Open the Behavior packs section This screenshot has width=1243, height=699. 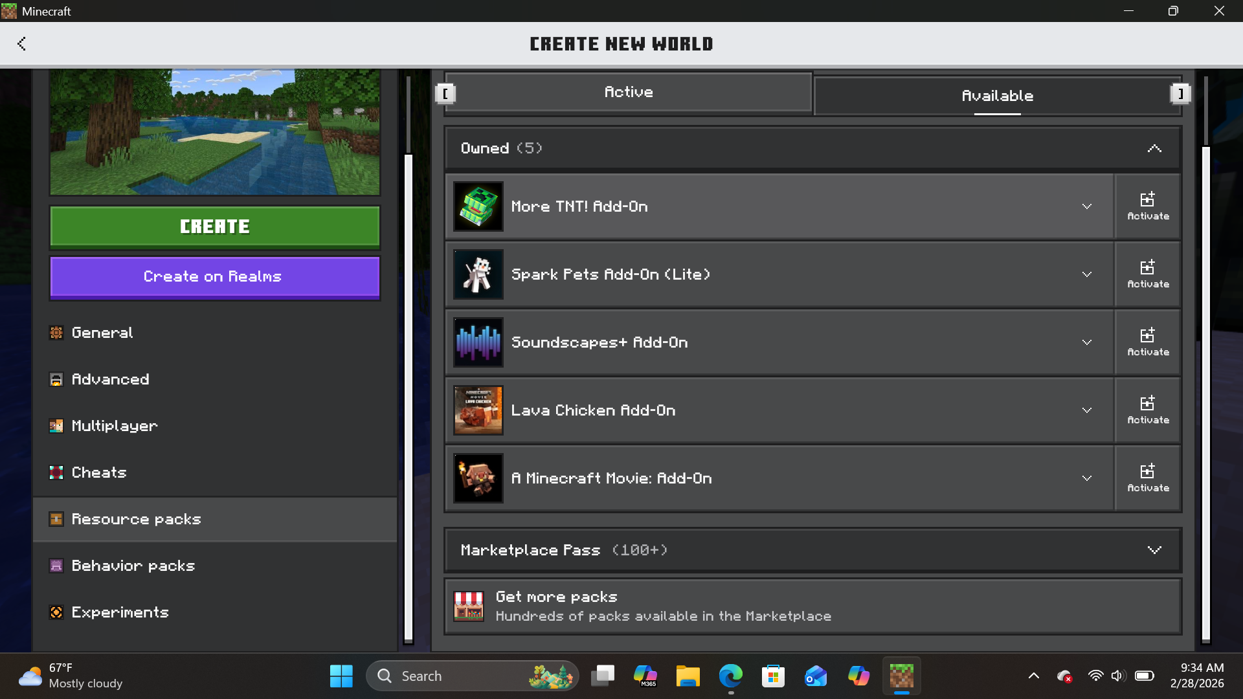tap(133, 566)
